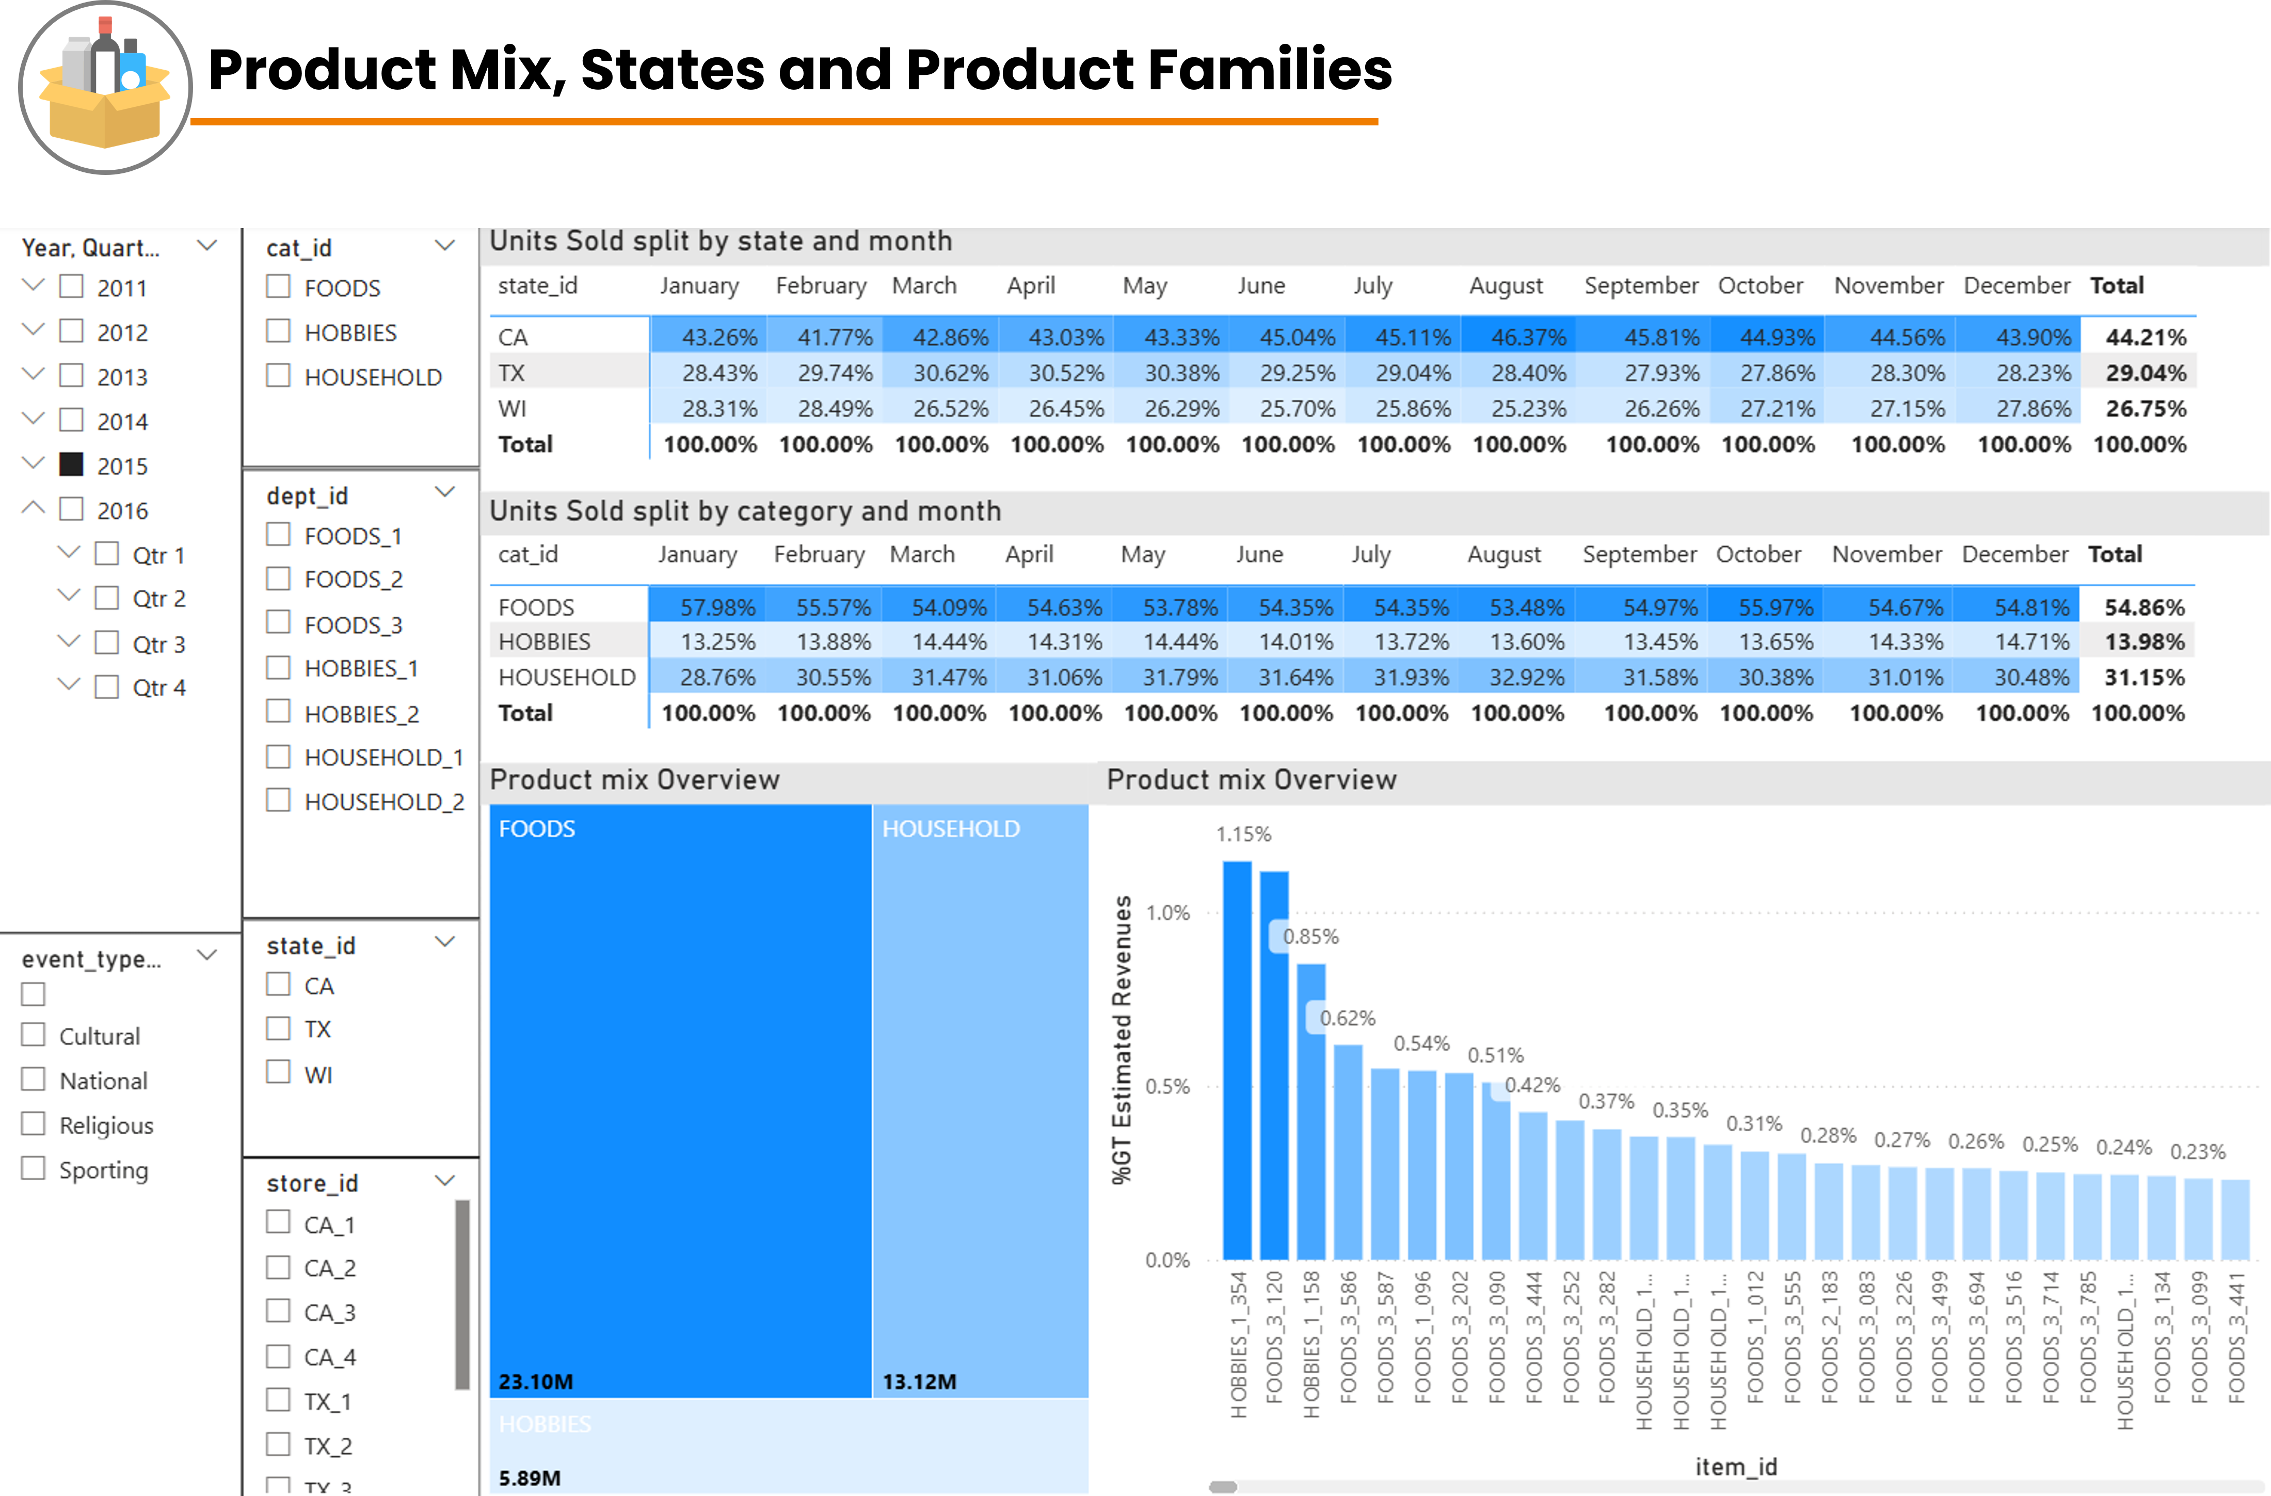Enable the Sporting event type checkbox
This screenshot has width=2271, height=1496.
pos(34,1169)
